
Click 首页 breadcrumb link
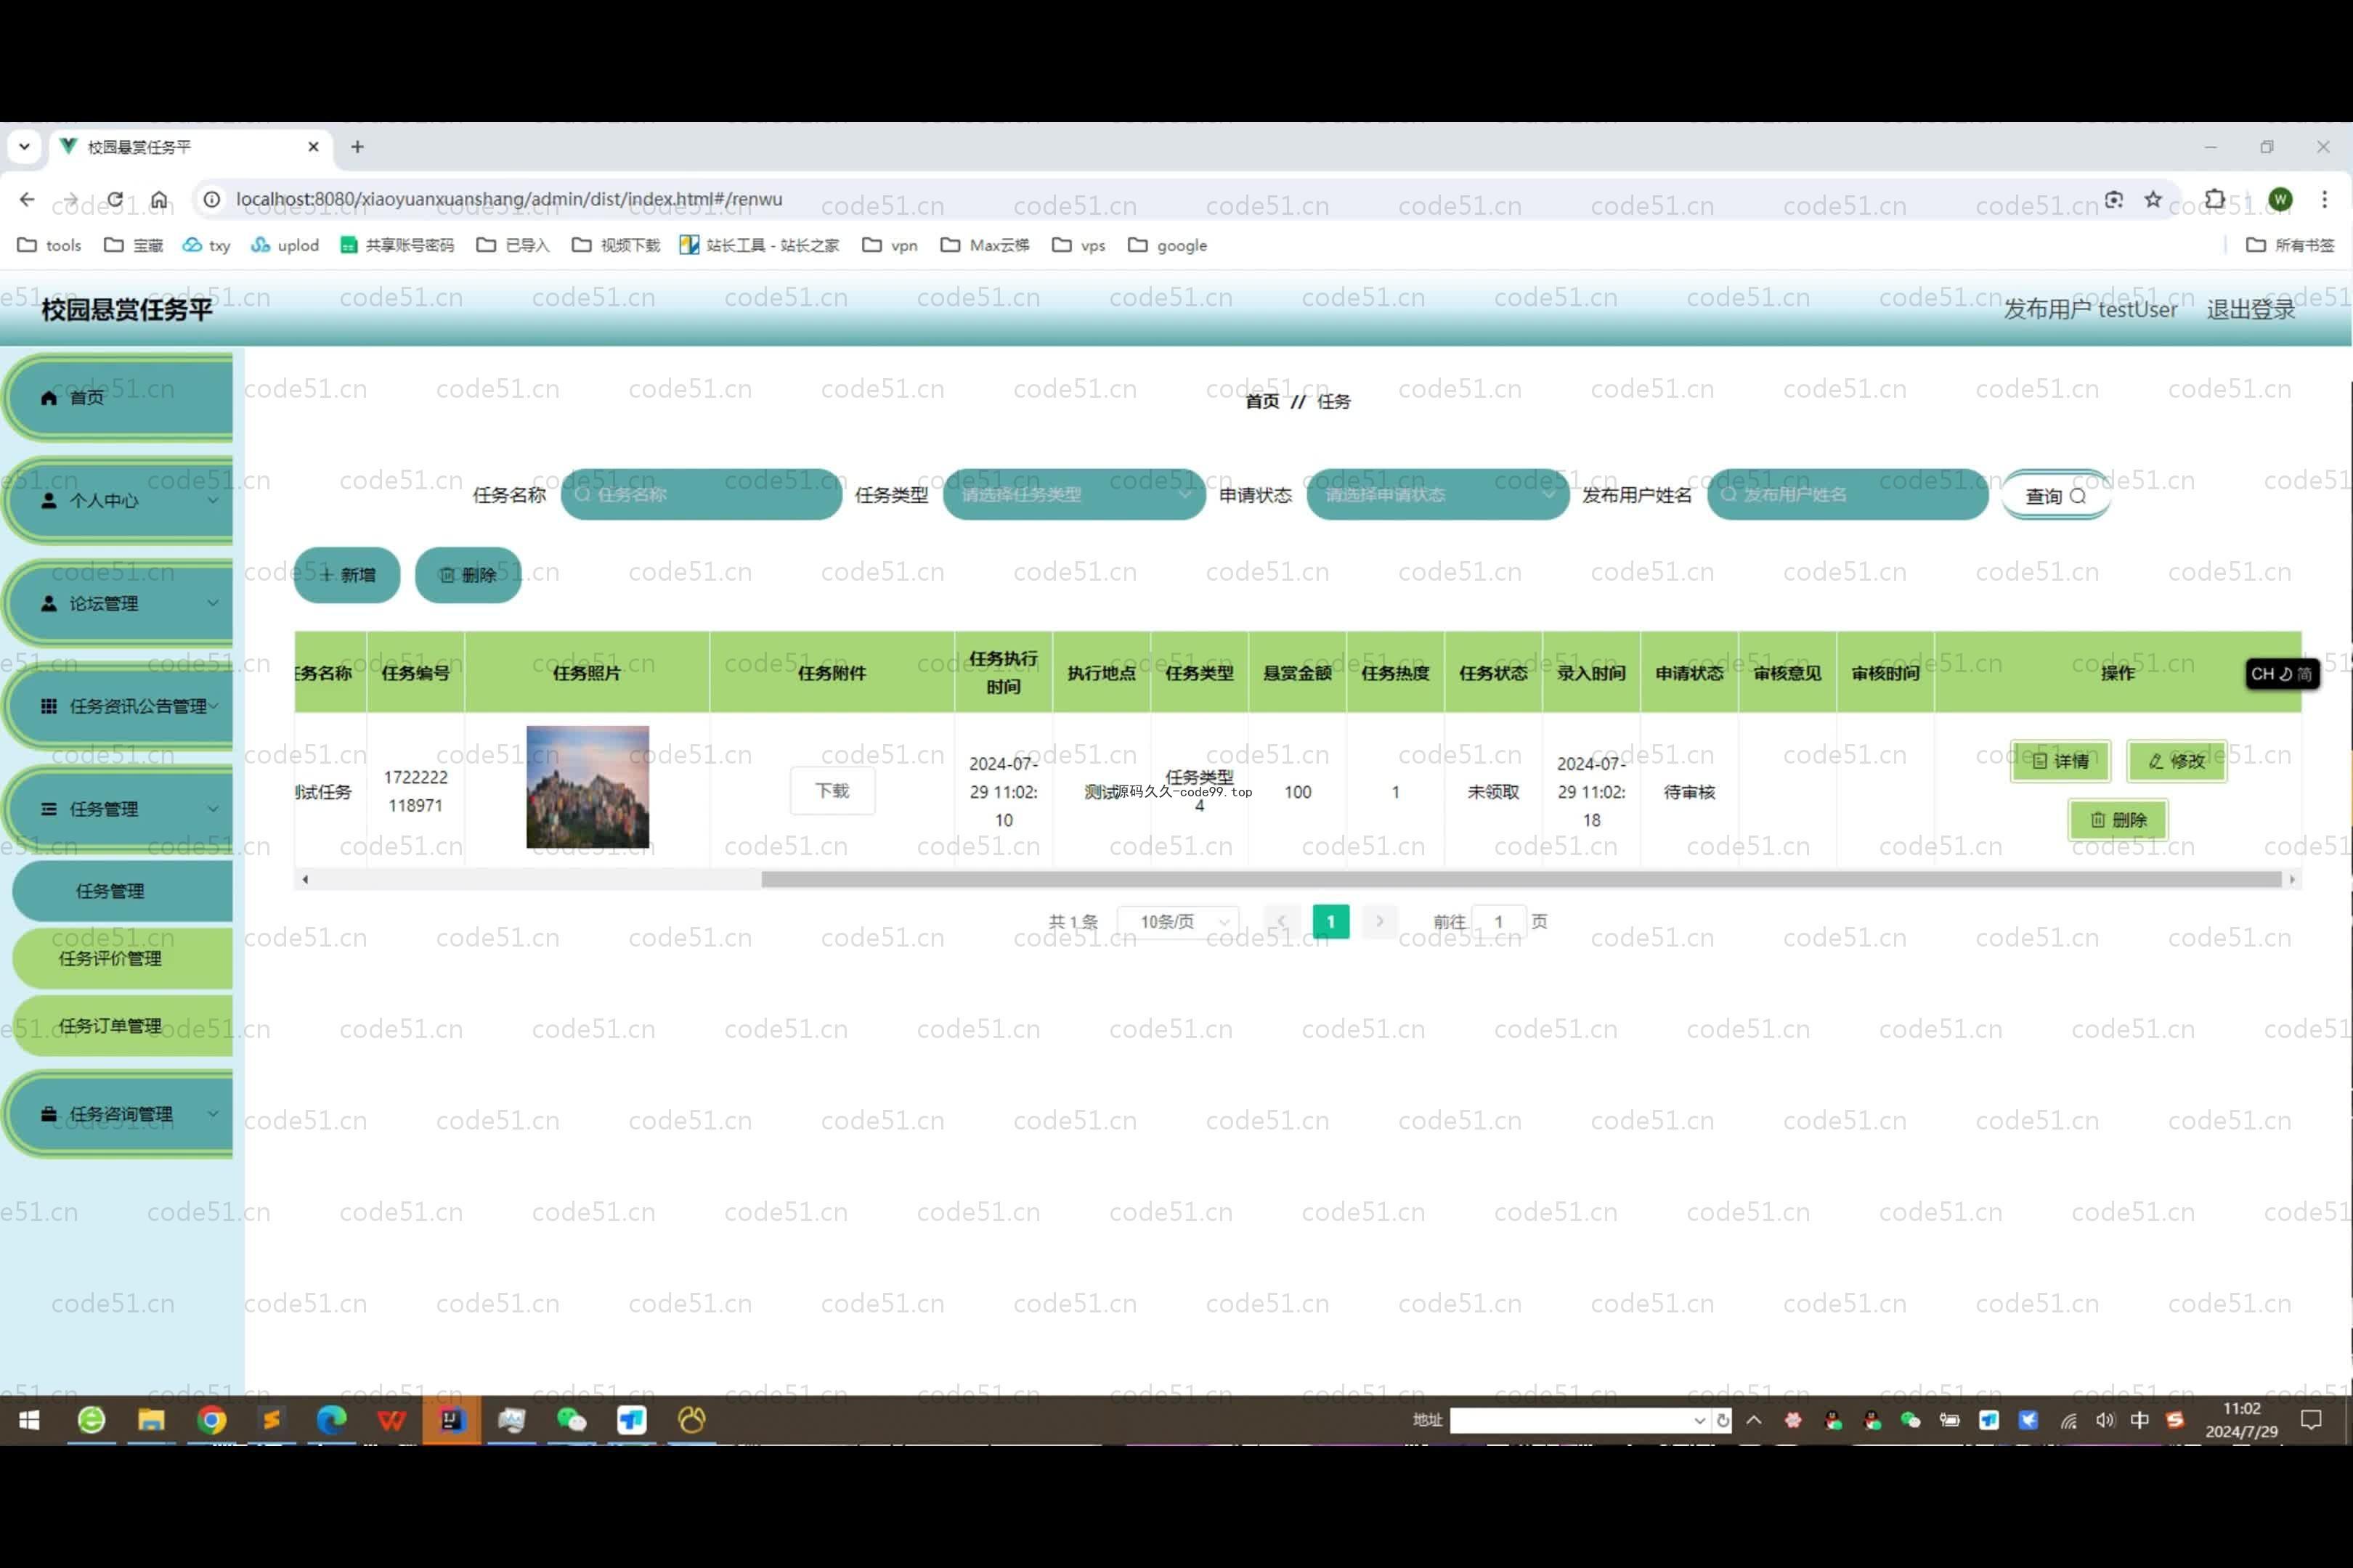[x=1261, y=401]
